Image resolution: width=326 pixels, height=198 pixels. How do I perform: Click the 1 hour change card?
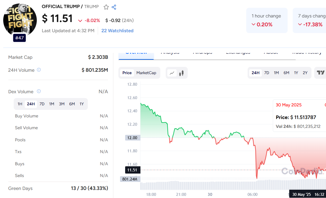pos(267,20)
